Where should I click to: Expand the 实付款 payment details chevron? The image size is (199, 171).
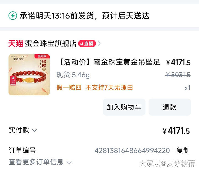(x=35, y=130)
